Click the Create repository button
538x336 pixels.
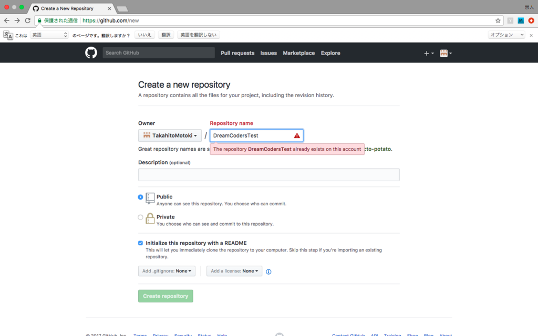[x=165, y=296]
